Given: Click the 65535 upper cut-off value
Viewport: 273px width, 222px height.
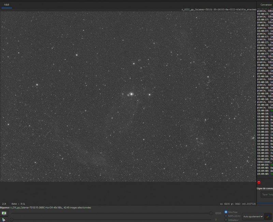Looking at the screenshot, I should coord(218,213).
